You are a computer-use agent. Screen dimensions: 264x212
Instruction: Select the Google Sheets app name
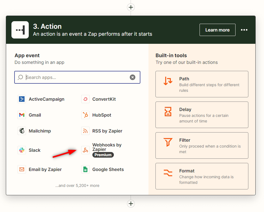[x=108, y=169]
